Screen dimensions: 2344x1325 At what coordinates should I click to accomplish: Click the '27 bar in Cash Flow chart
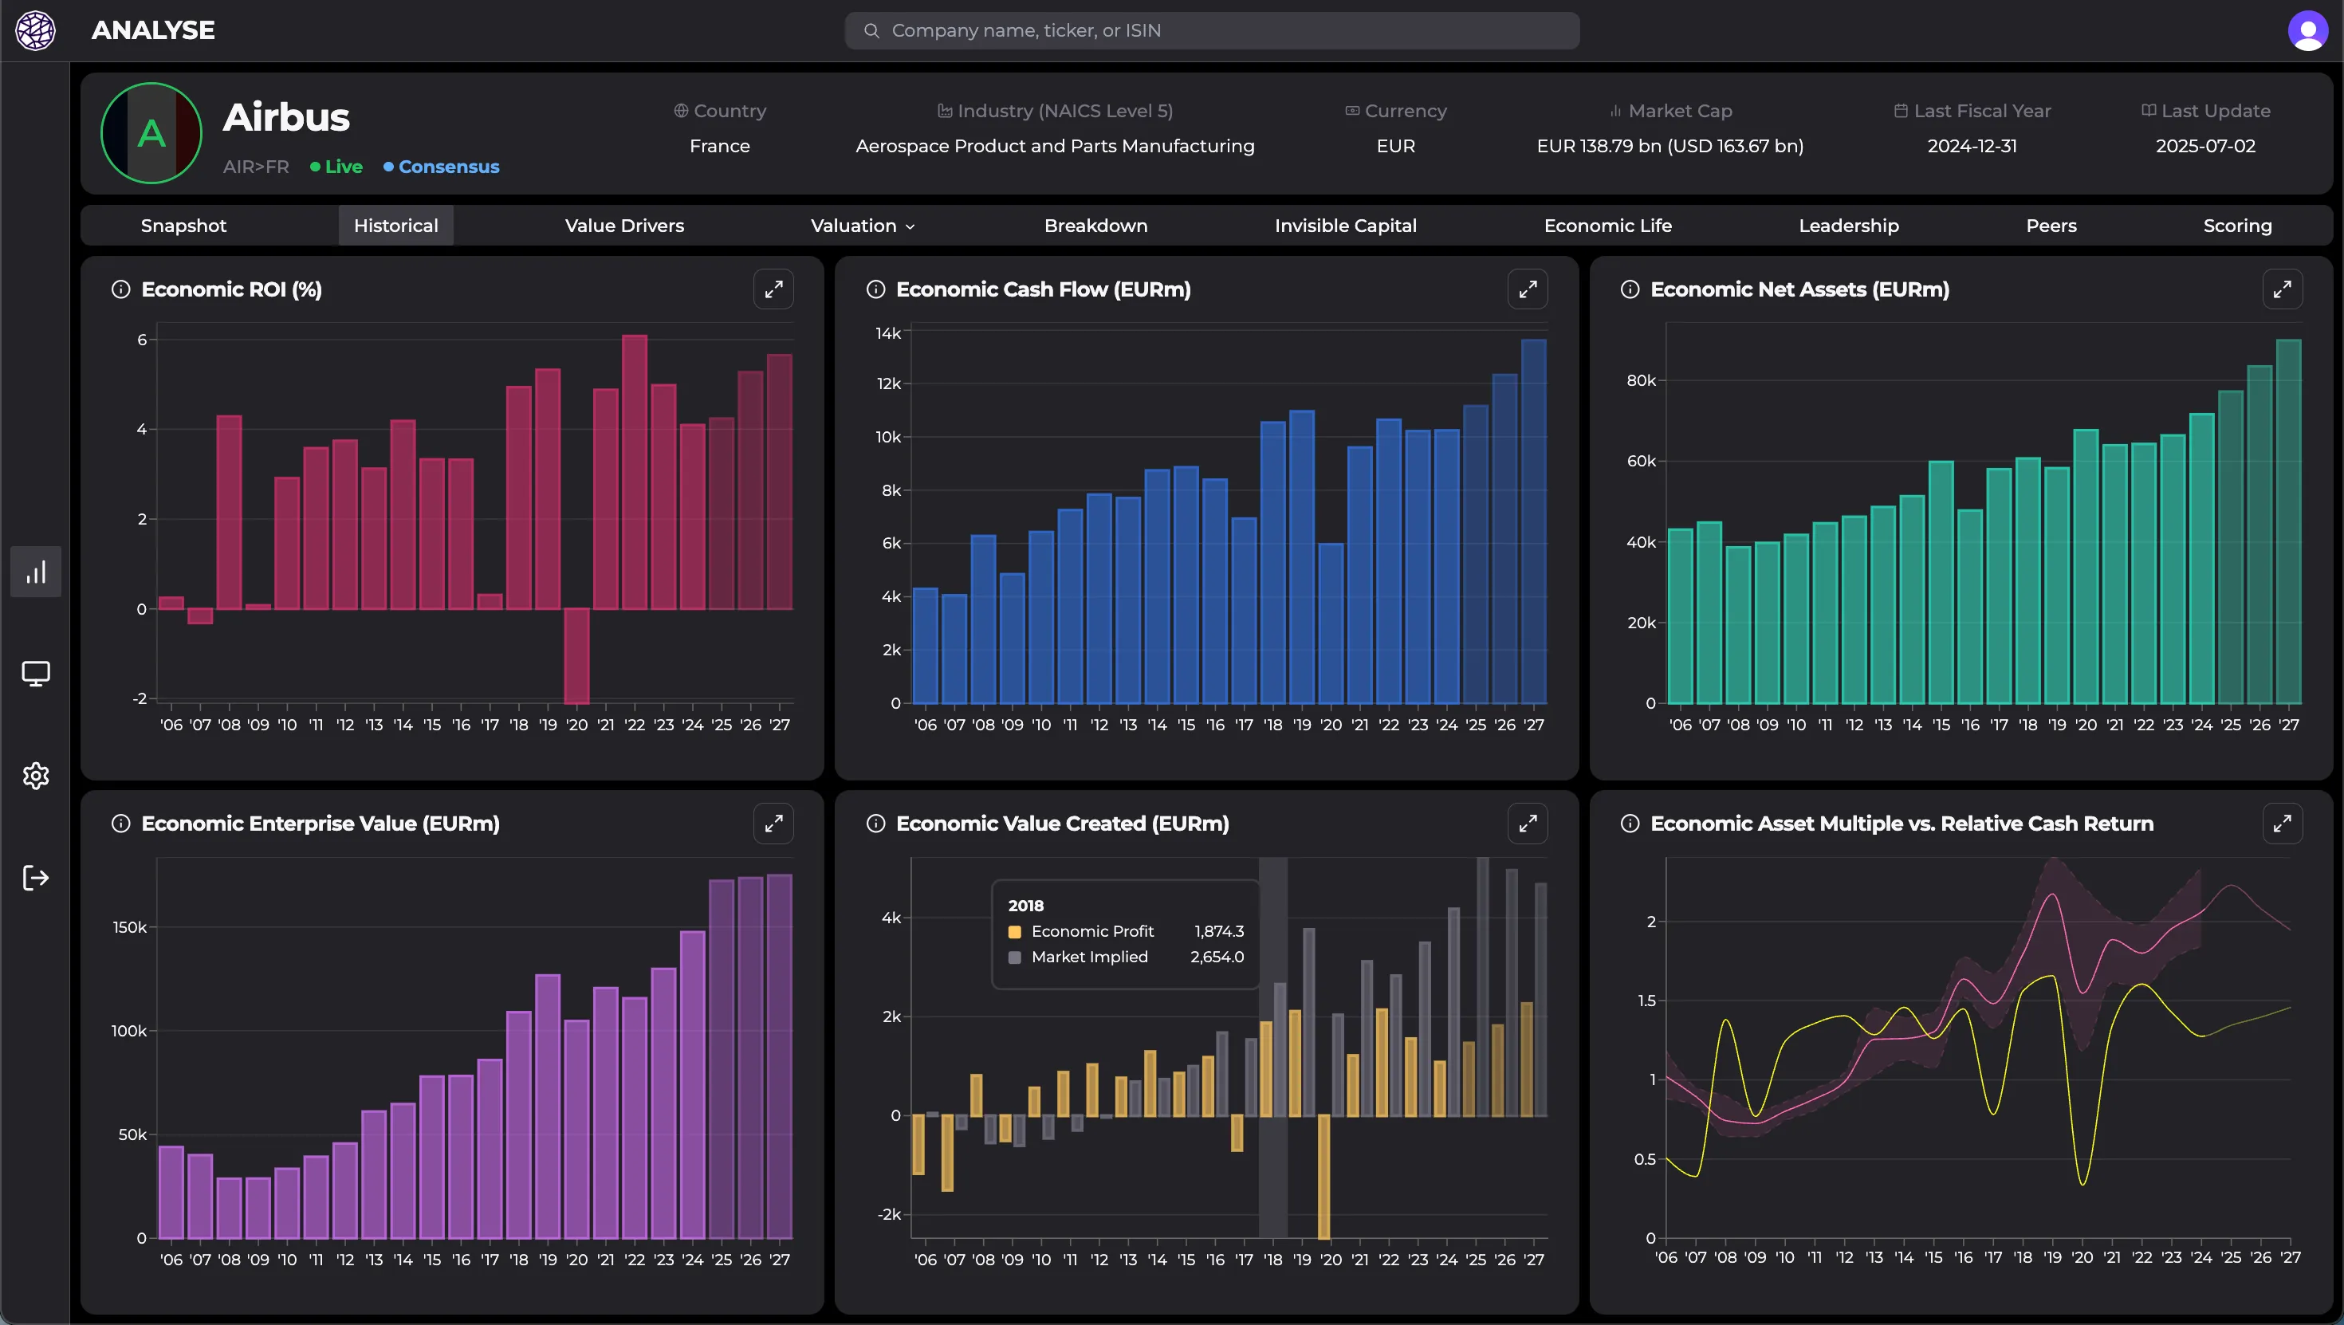pos(1533,521)
